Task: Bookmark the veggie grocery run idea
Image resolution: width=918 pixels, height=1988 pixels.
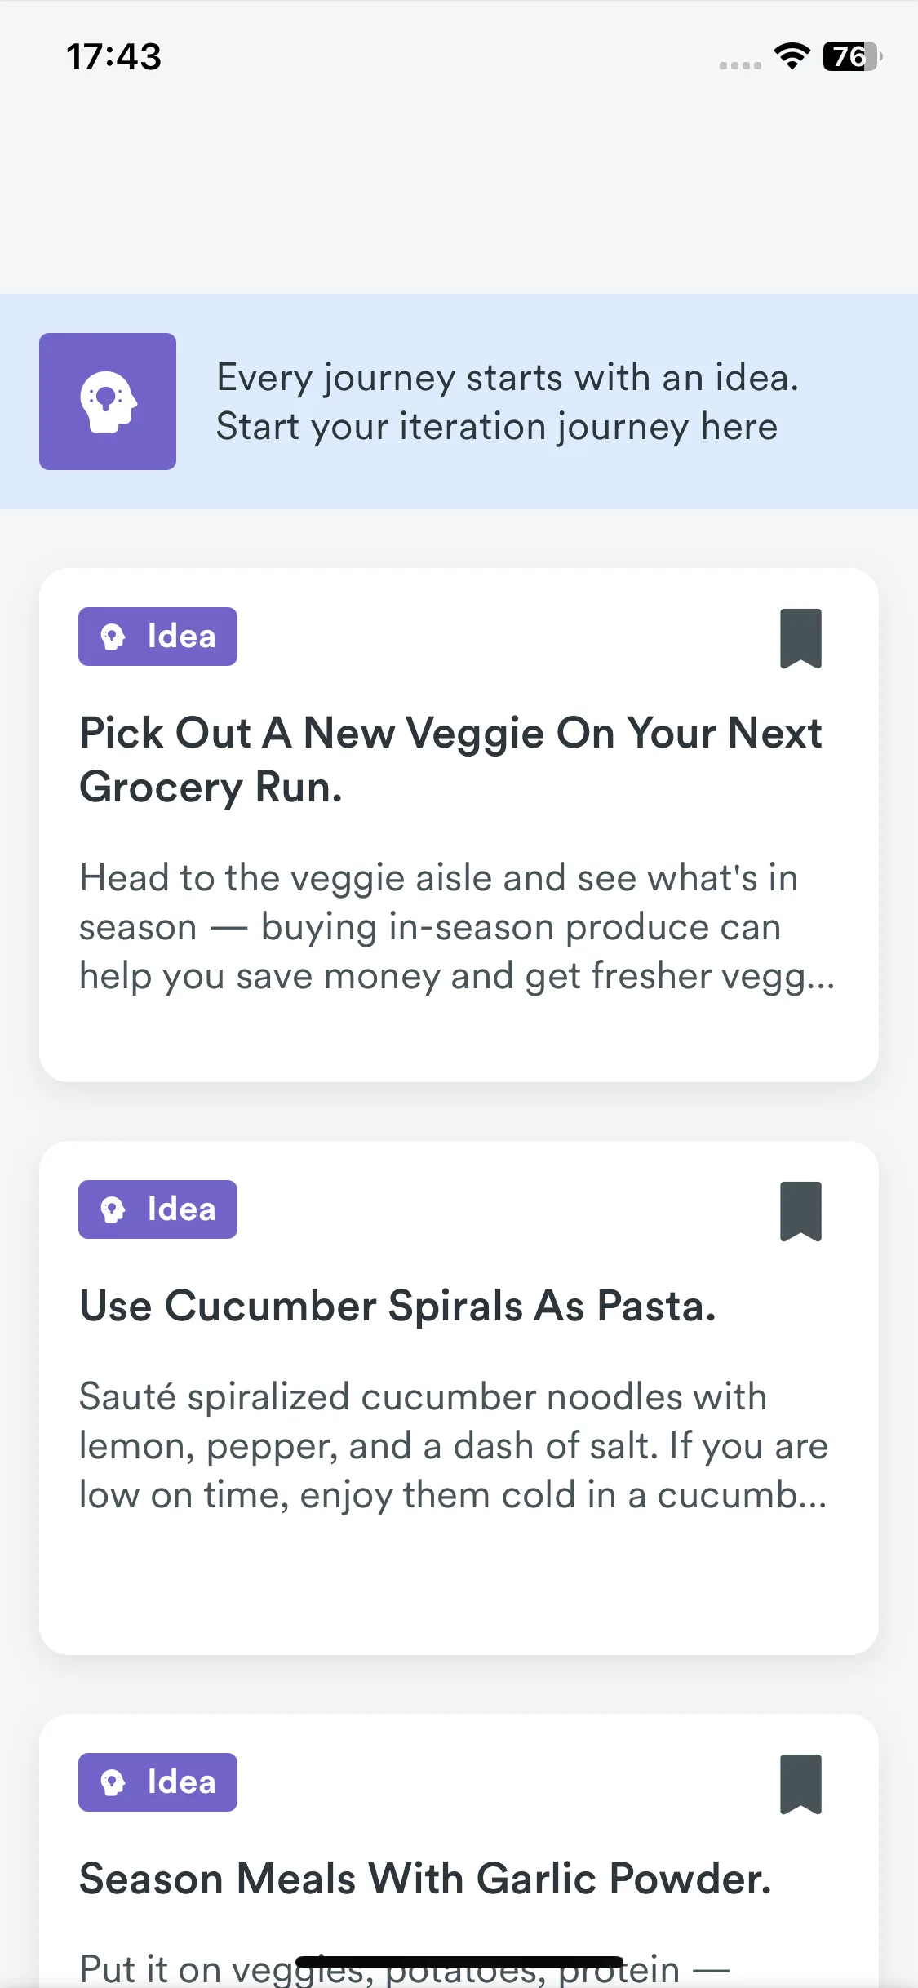Action: (x=800, y=638)
